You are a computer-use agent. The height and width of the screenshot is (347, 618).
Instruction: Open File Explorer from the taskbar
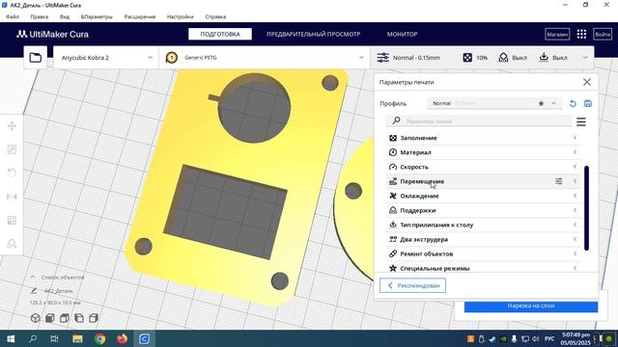(x=77, y=338)
